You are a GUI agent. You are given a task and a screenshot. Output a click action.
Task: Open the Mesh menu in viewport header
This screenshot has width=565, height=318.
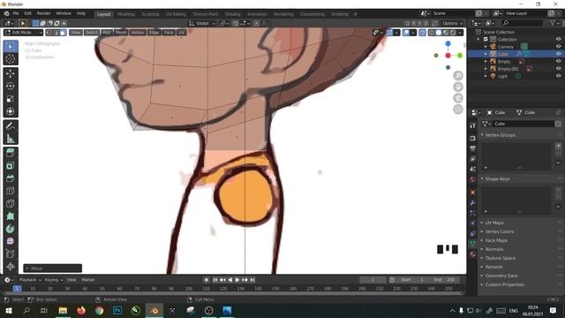(121, 33)
